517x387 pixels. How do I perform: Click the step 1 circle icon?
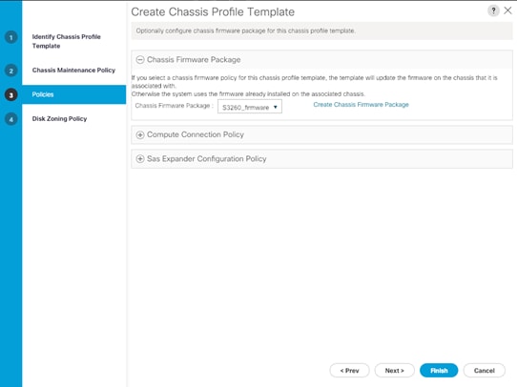coord(10,37)
